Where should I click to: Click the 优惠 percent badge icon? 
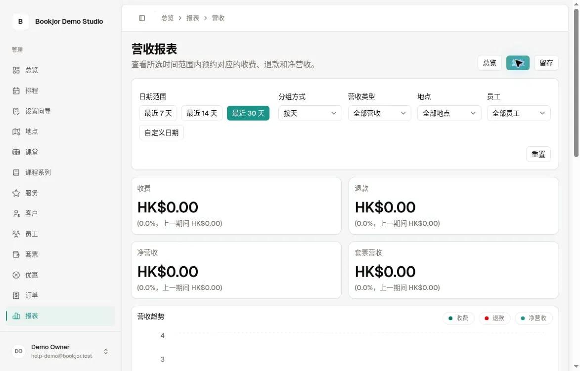16,275
